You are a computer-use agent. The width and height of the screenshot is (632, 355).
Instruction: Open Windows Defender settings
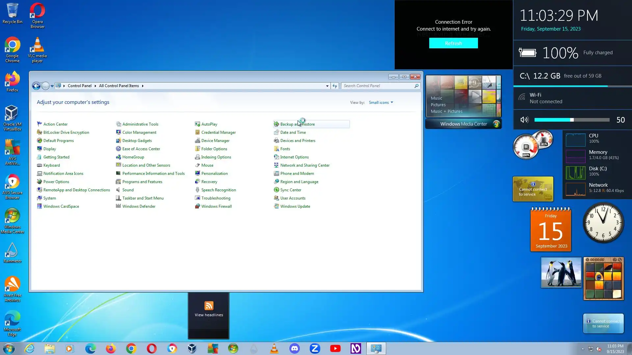tap(139, 206)
